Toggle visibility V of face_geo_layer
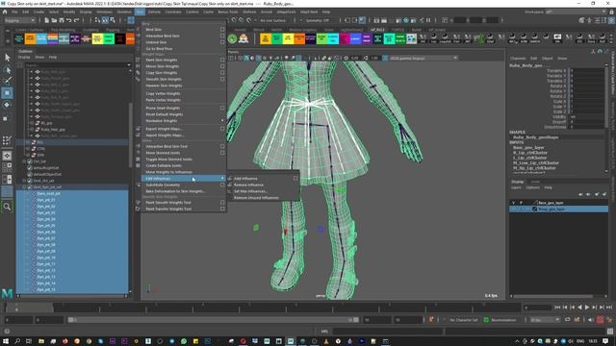Image resolution: width=616 pixels, height=346 pixels. tap(513, 203)
